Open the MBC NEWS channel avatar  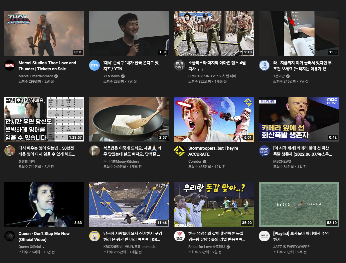point(264,151)
